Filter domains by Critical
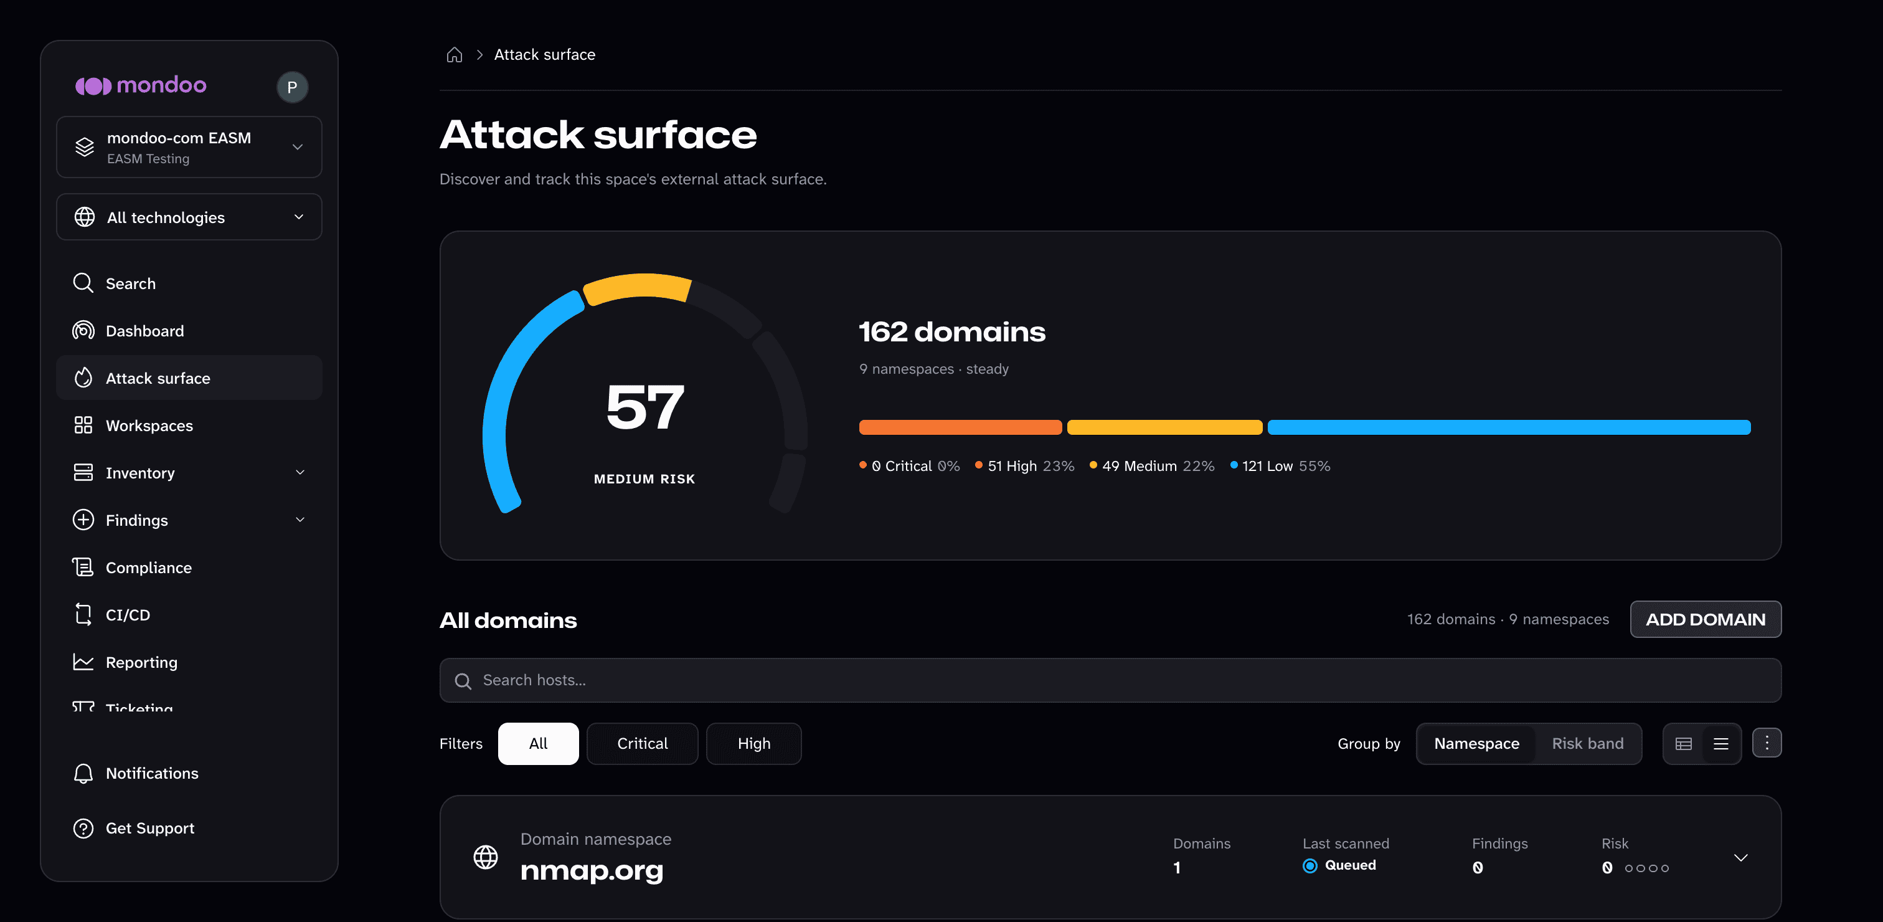Viewport: 1883px width, 922px height. (x=642, y=744)
